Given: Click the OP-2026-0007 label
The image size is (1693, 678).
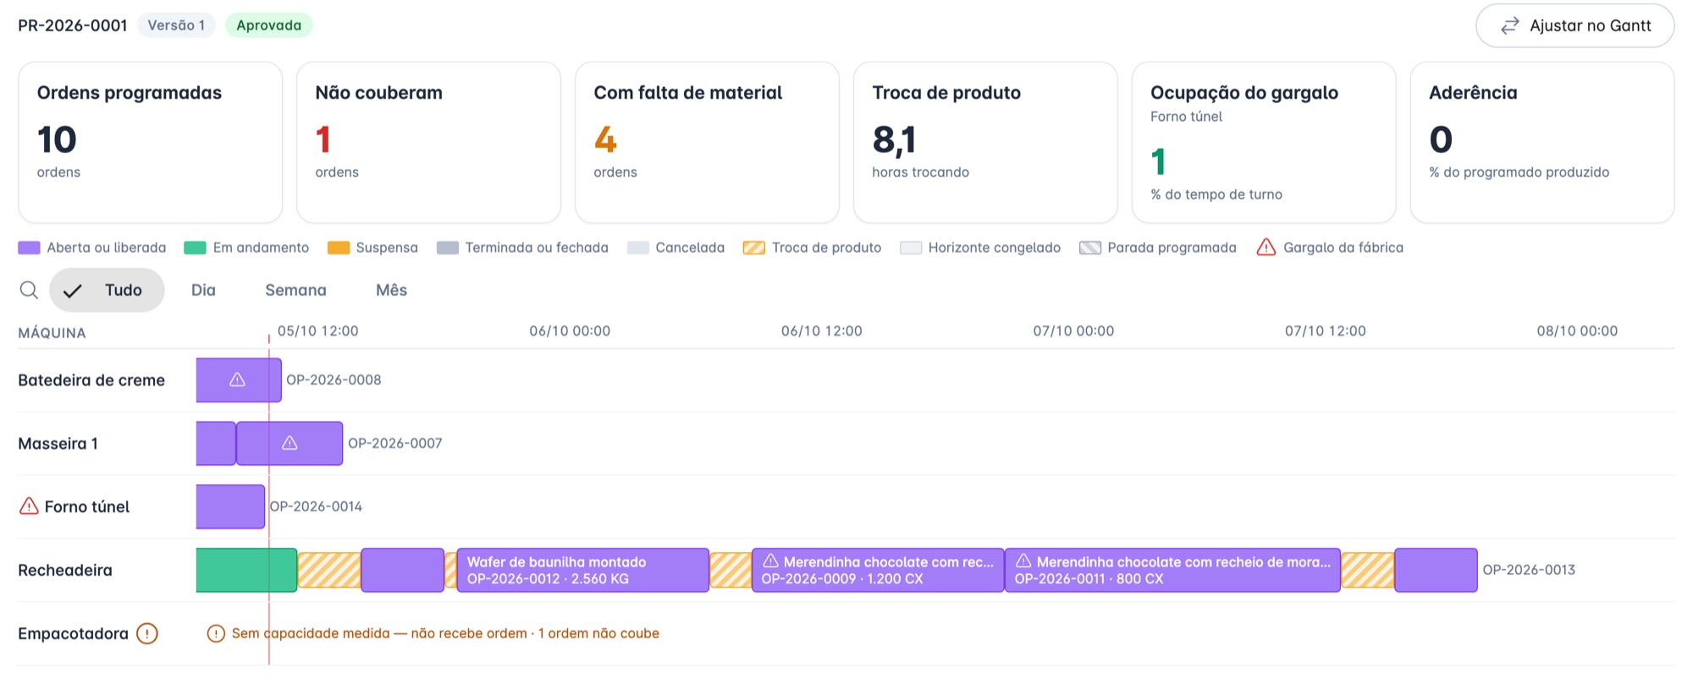Looking at the screenshot, I should click(395, 443).
